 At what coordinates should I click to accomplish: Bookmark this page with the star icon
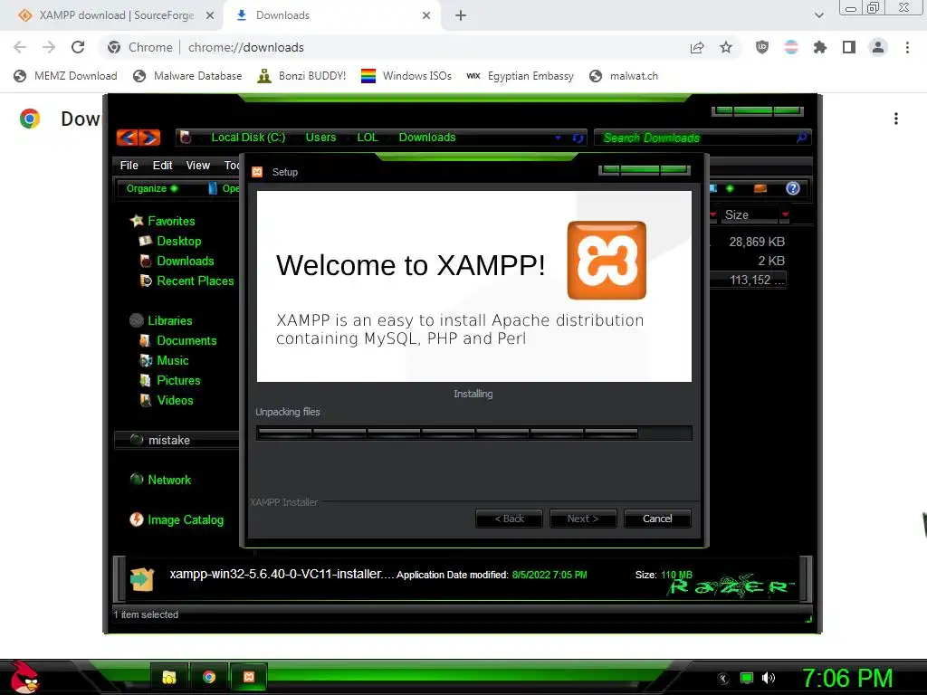tap(726, 47)
